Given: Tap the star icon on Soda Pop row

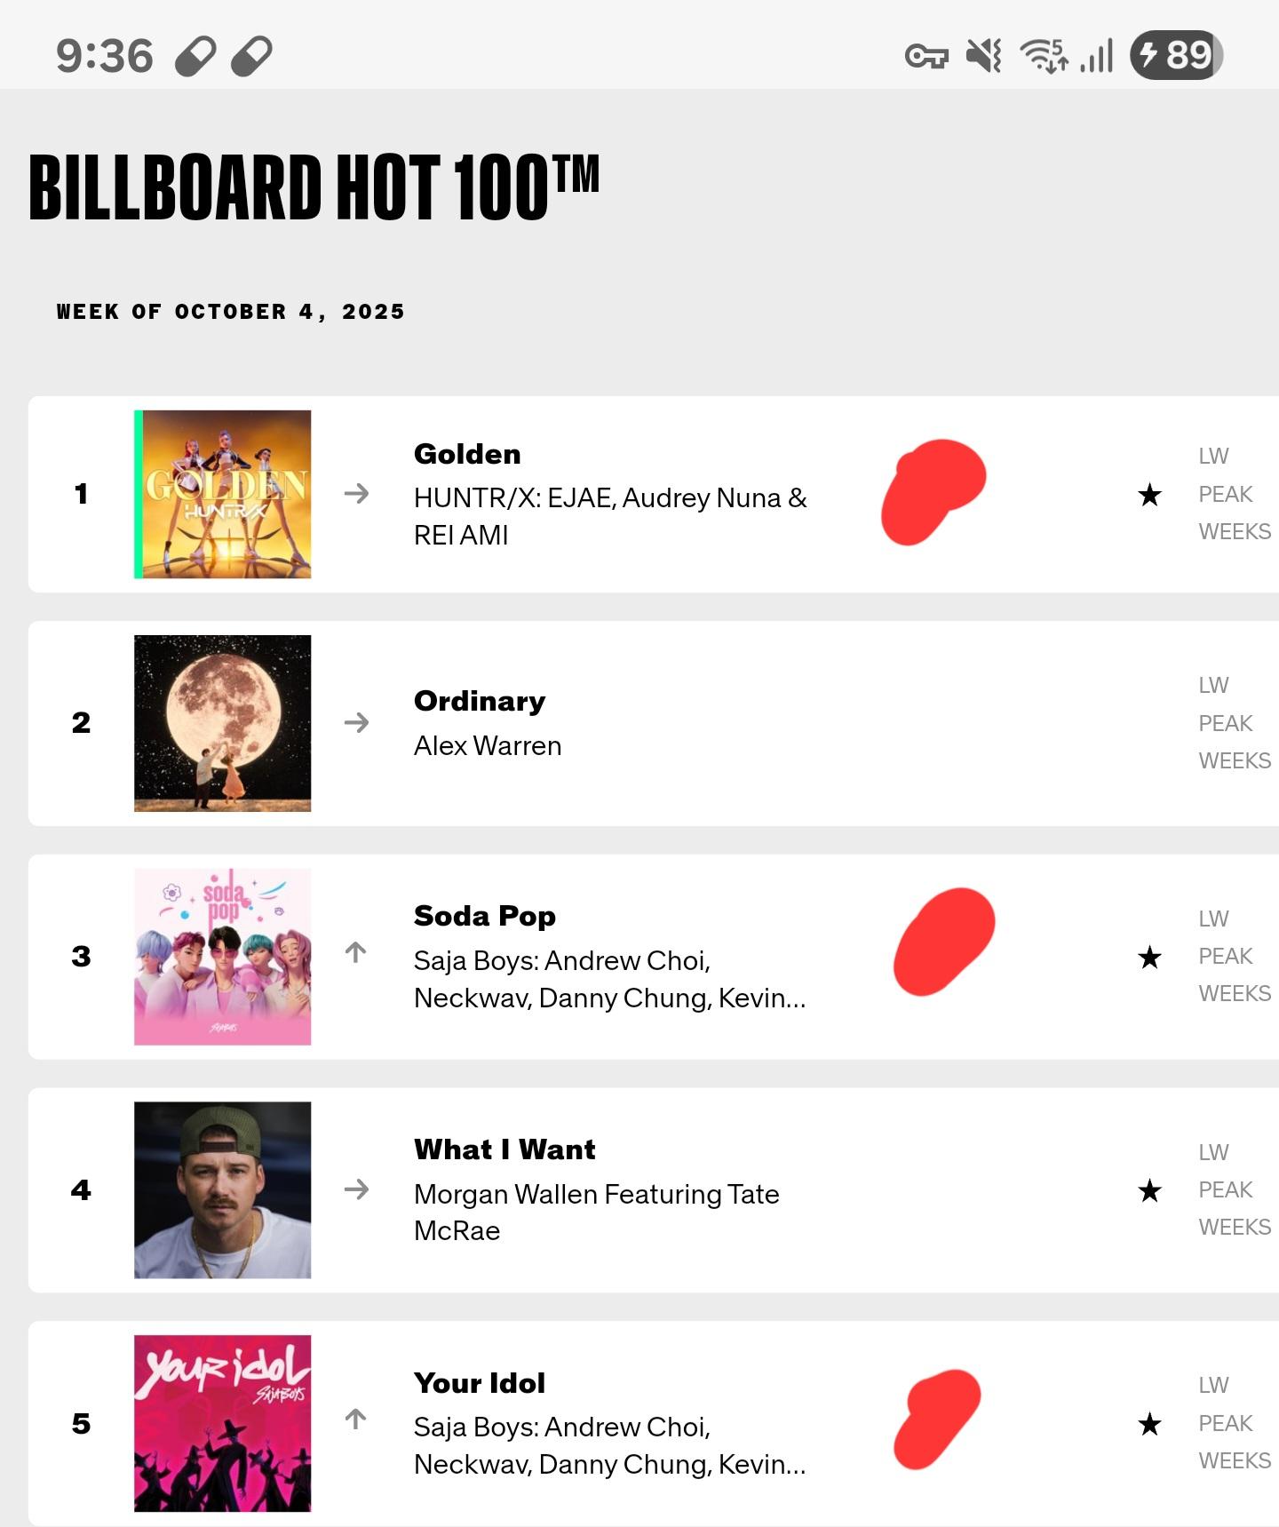Looking at the screenshot, I should click(x=1149, y=957).
